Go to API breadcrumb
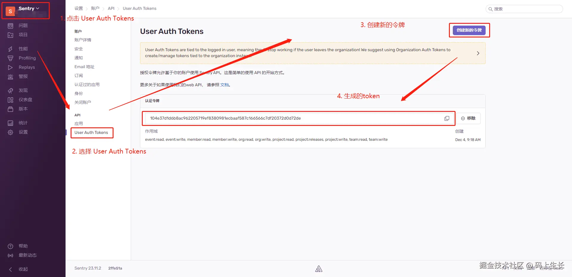The image size is (572, 277). click(x=111, y=8)
